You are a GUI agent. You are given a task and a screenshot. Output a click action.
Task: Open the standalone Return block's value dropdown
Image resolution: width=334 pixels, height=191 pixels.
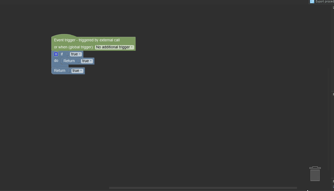[77, 71]
